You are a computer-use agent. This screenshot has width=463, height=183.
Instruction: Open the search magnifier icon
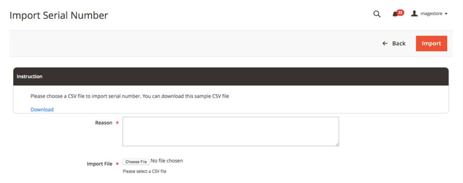click(x=377, y=14)
